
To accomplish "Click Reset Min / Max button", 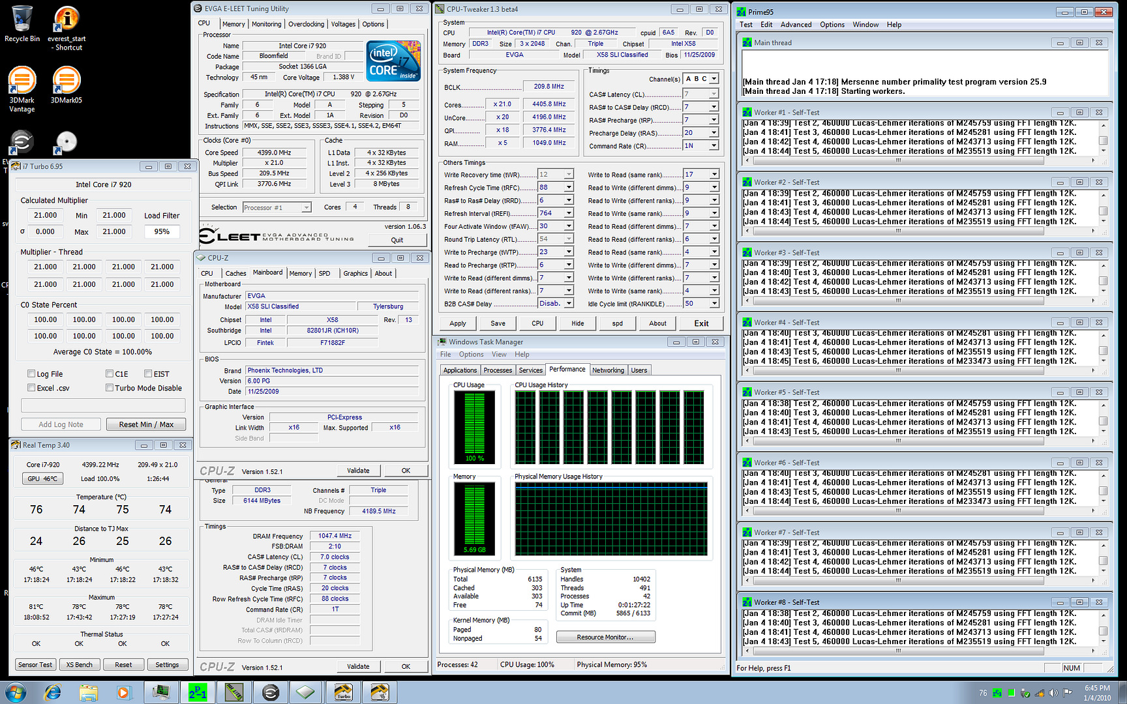I will [x=146, y=424].
